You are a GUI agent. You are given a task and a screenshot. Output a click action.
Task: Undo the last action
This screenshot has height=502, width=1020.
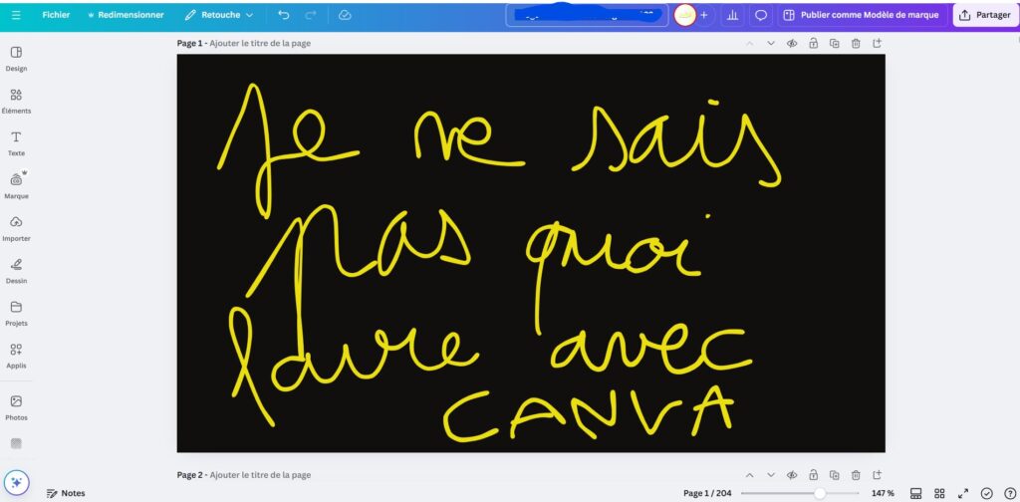(x=284, y=15)
